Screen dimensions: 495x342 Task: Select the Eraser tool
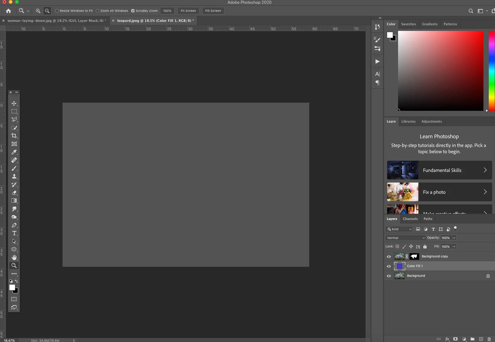coord(14,193)
